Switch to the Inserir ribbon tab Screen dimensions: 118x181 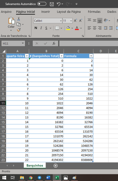tap(46, 12)
